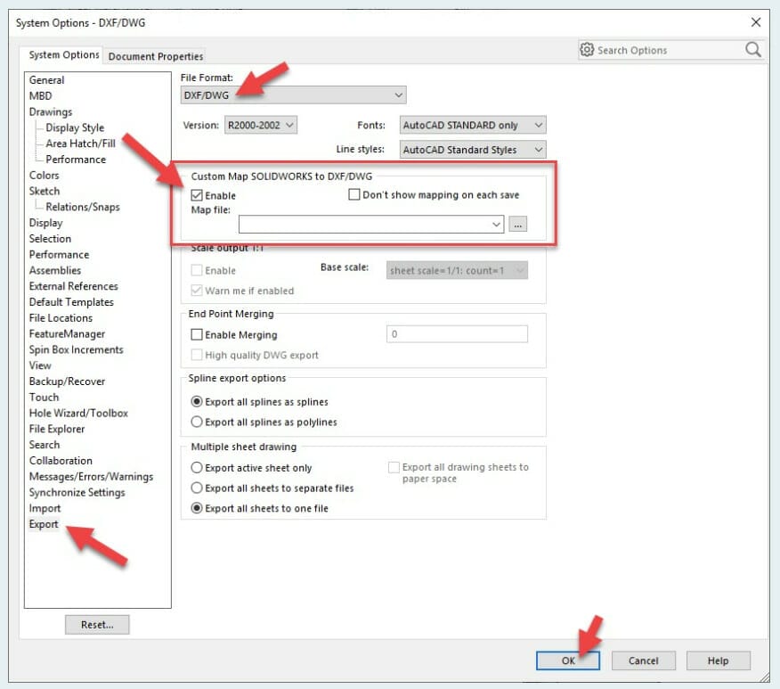Click the Search Options gear icon
780x689 pixels.
click(x=587, y=50)
